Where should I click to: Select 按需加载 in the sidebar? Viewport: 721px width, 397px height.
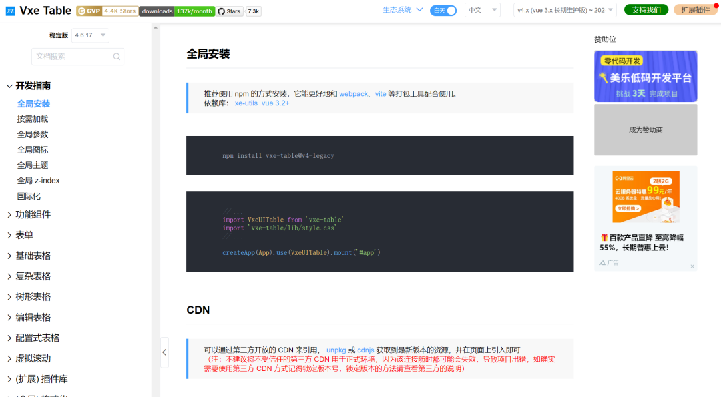[x=33, y=119]
